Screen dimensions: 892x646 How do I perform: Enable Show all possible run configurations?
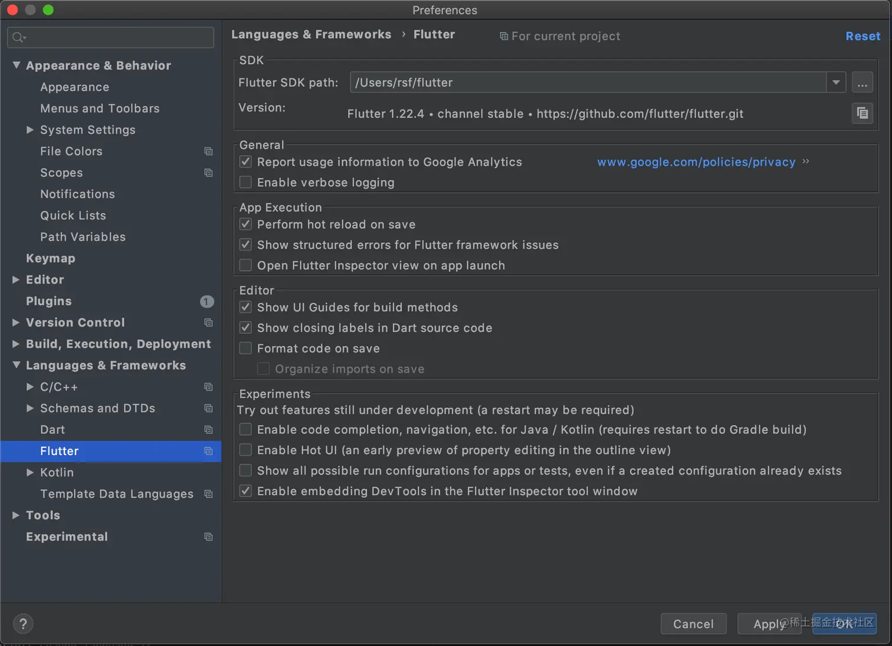246,470
